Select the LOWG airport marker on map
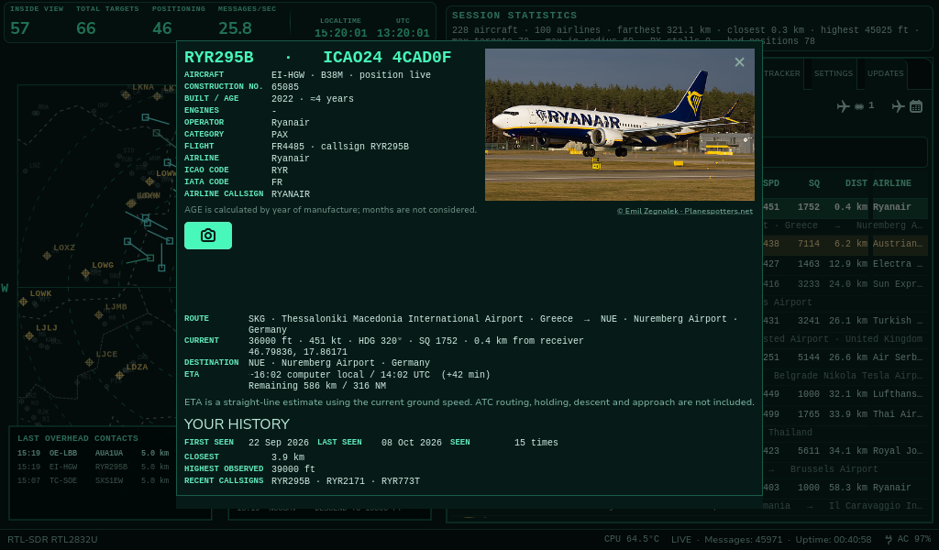This screenshot has width=939, height=550. point(85,273)
